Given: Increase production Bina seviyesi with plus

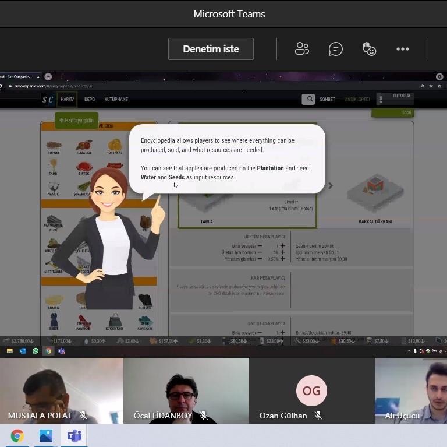Looking at the screenshot, I should [x=282, y=245].
